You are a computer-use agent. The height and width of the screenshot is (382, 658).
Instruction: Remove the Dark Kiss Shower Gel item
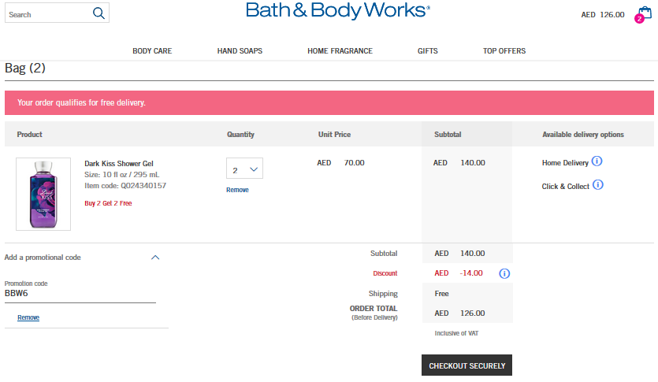[237, 190]
